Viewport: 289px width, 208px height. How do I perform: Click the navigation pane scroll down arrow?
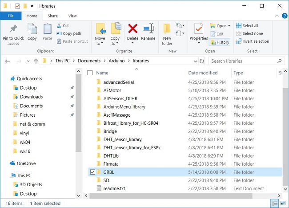(x=79, y=196)
